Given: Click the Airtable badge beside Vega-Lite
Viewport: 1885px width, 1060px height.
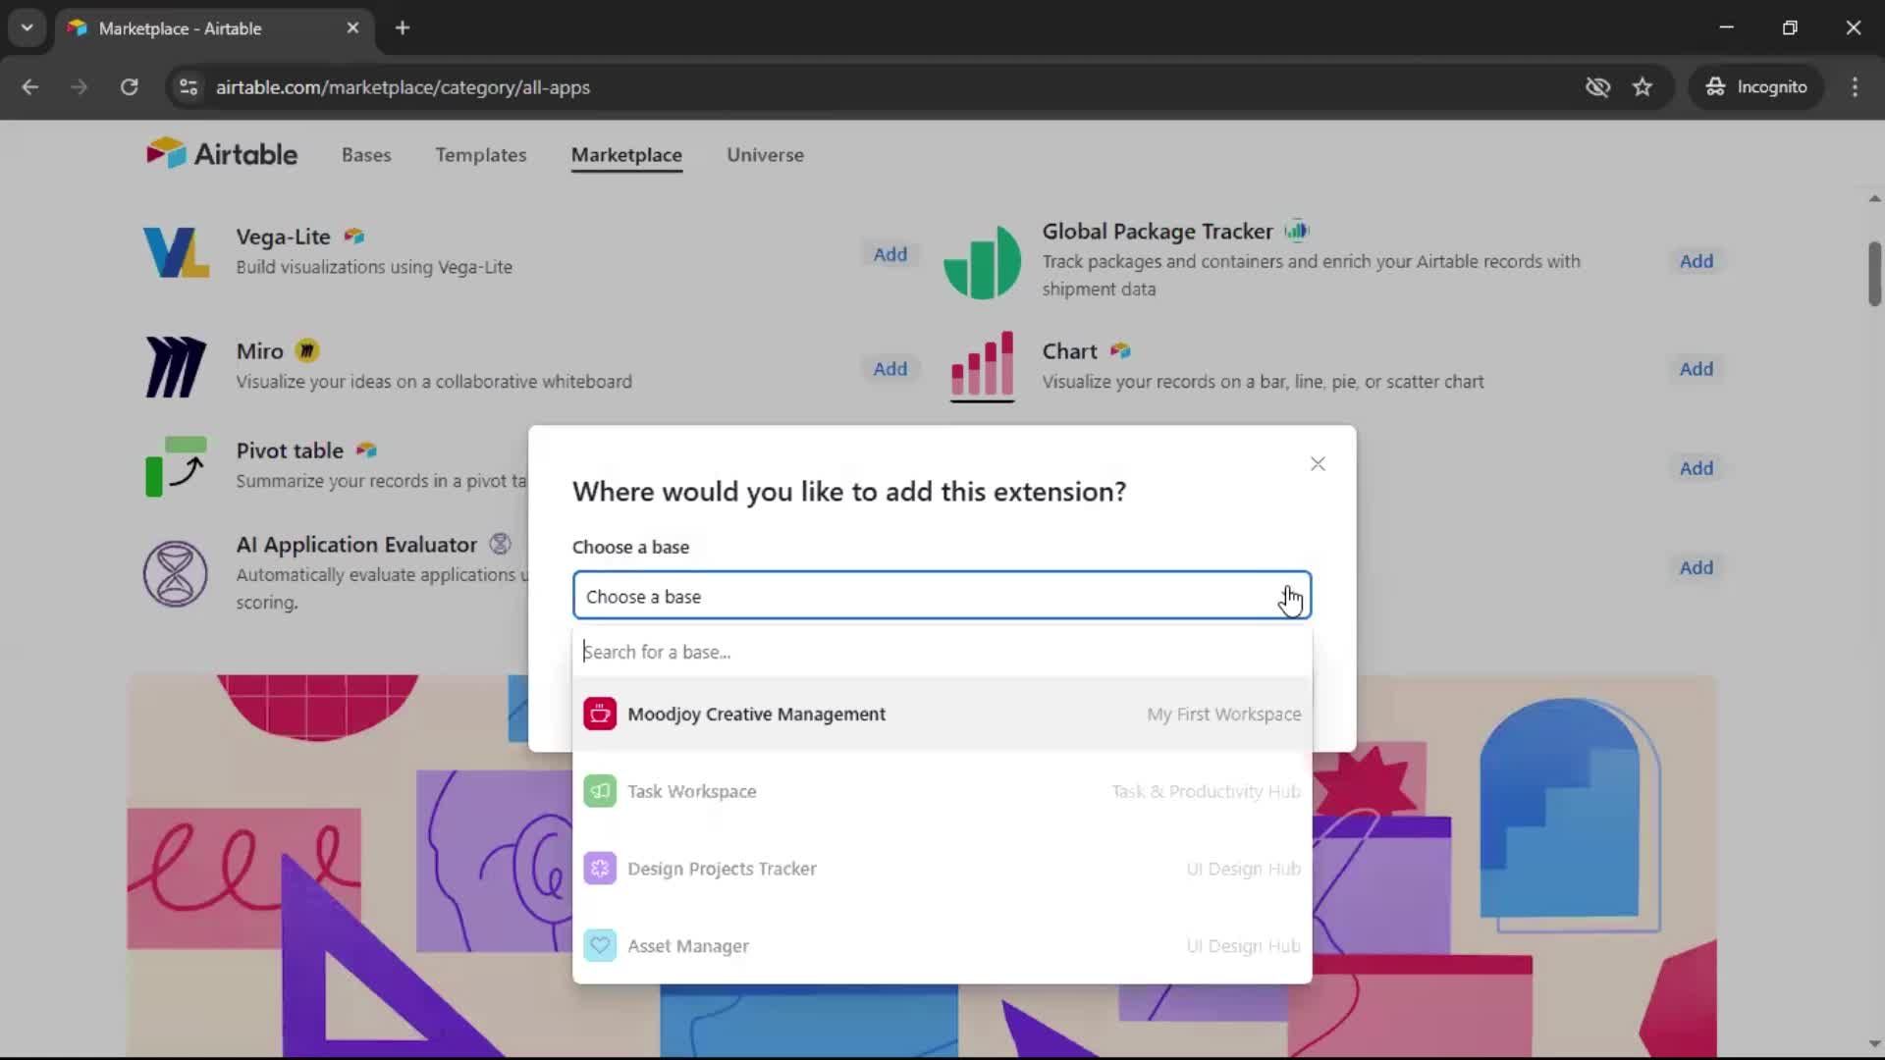Looking at the screenshot, I should click(x=354, y=236).
